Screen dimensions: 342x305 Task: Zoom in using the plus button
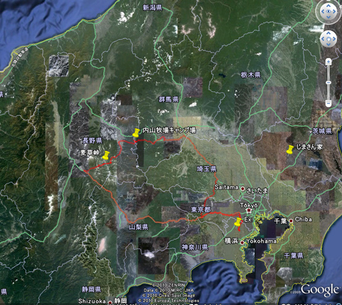[x=328, y=62]
